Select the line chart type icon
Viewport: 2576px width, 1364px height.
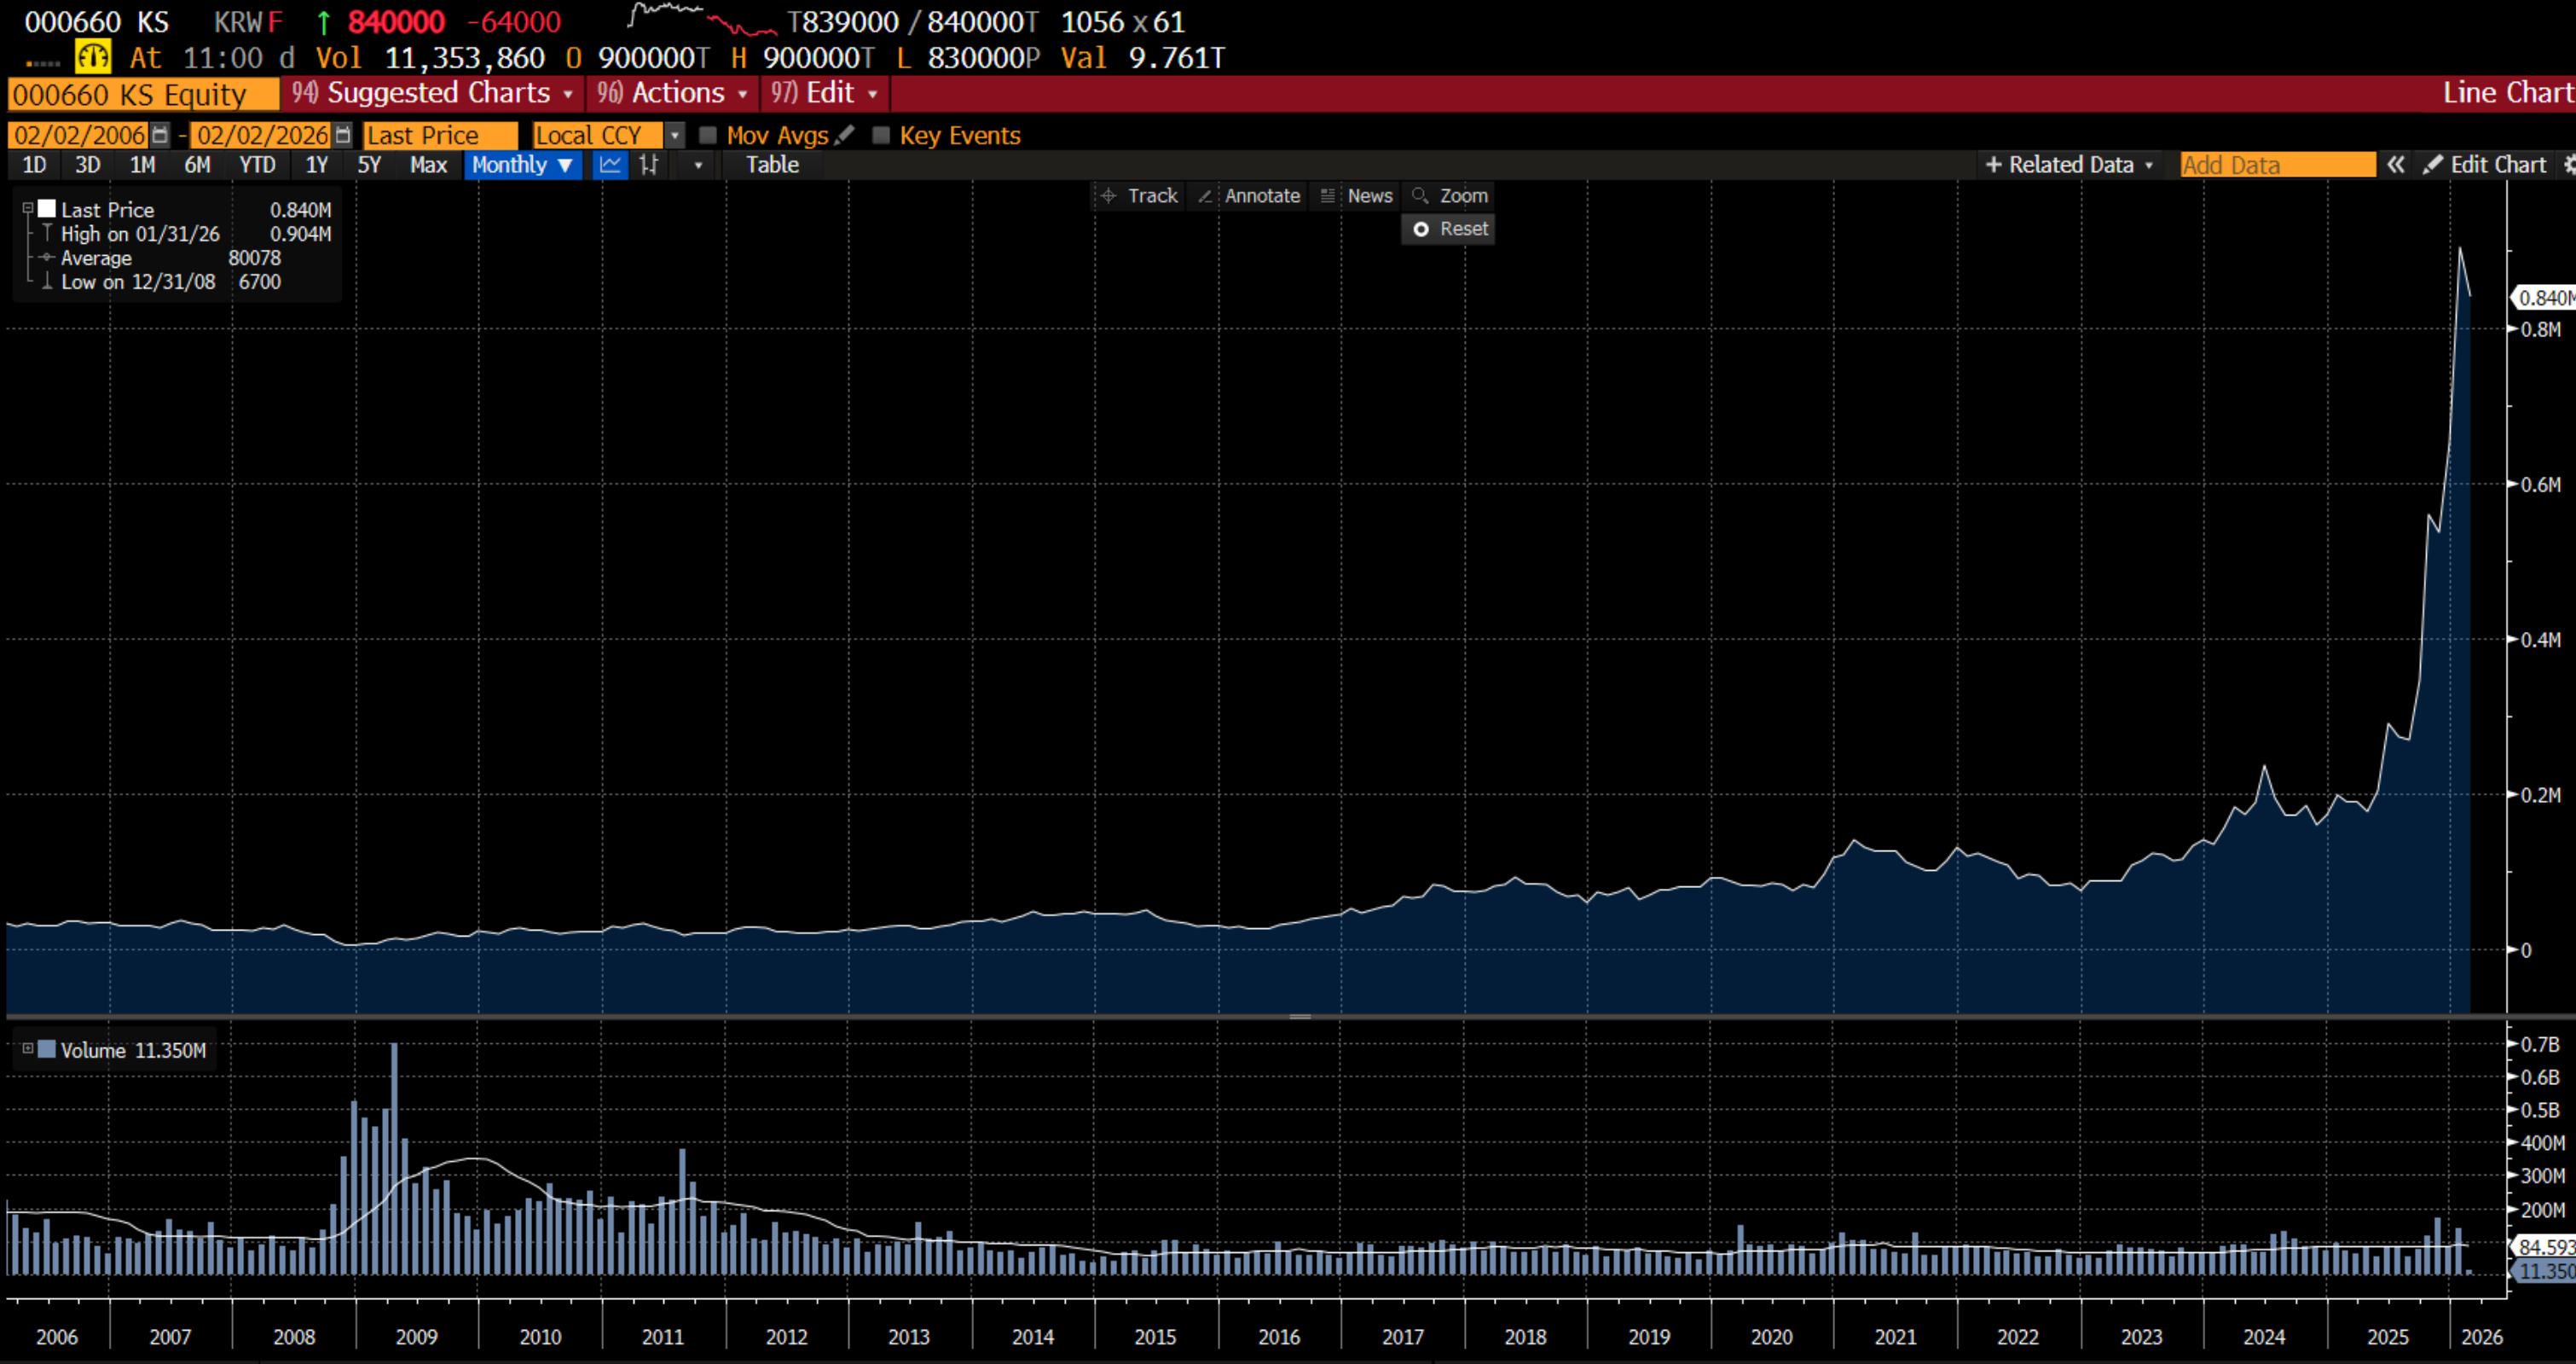tap(610, 165)
